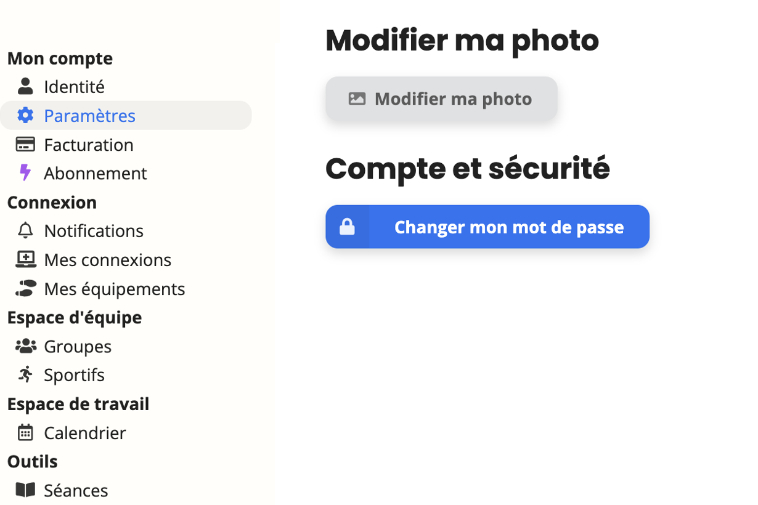Click Changer mon mot de passe
The height and width of the screenshot is (505, 758).
[x=508, y=227]
